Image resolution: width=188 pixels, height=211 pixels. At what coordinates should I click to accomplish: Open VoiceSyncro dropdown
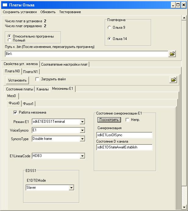pos(82,130)
